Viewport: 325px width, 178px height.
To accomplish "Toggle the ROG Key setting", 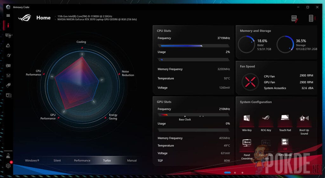I will (x=266, y=123).
